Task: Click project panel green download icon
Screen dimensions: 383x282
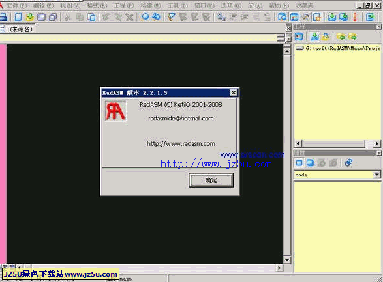Action: point(314,37)
